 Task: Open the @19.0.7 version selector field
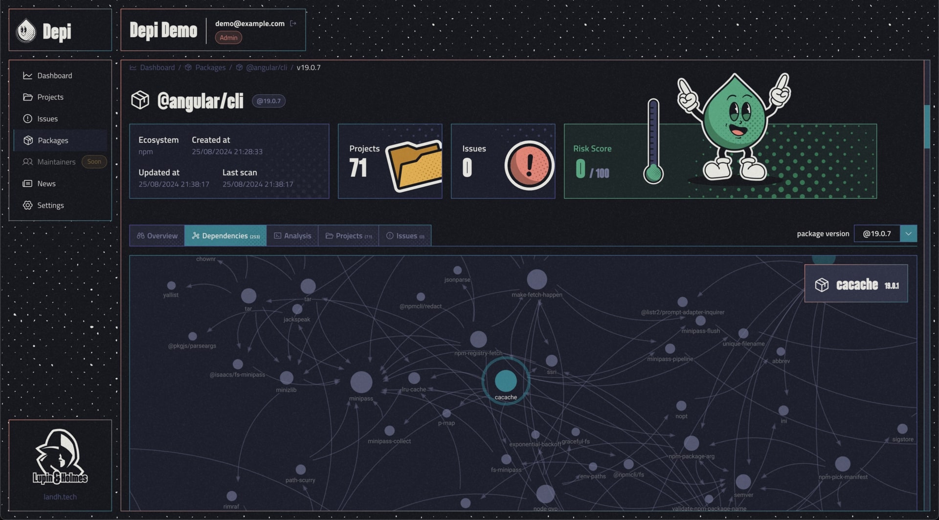point(877,234)
